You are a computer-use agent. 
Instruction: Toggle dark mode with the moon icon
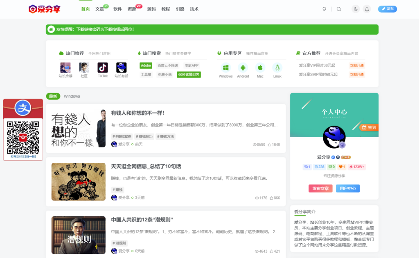356,9
